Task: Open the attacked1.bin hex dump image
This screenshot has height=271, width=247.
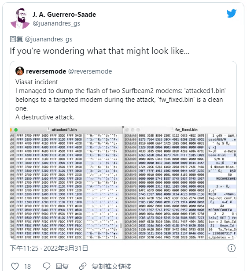Action: [66, 183]
